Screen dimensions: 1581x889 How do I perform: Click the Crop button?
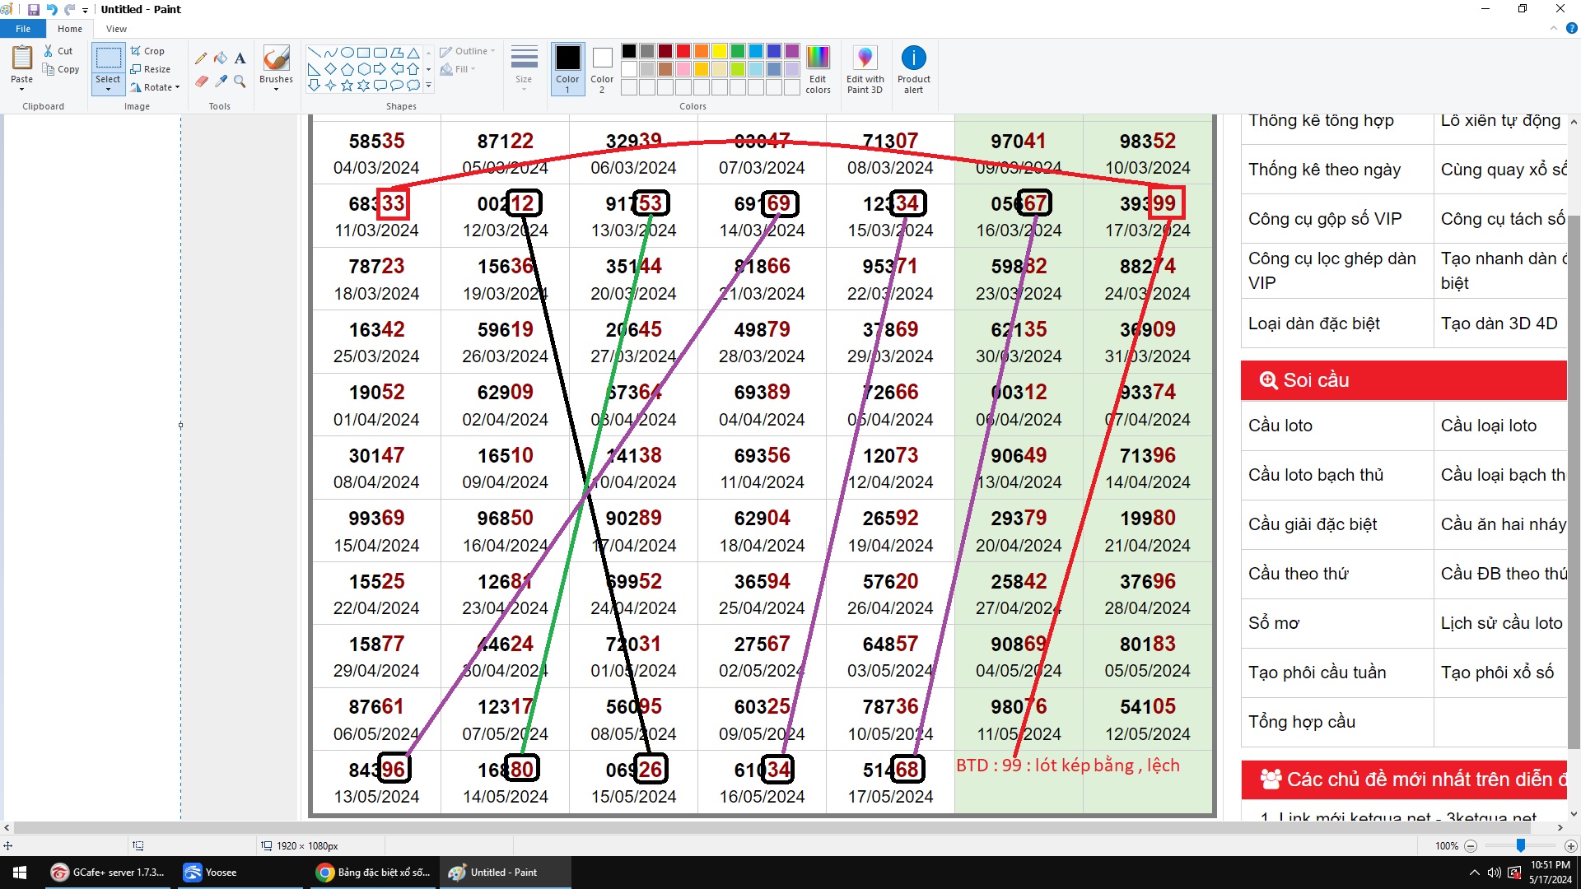coord(148,51)
